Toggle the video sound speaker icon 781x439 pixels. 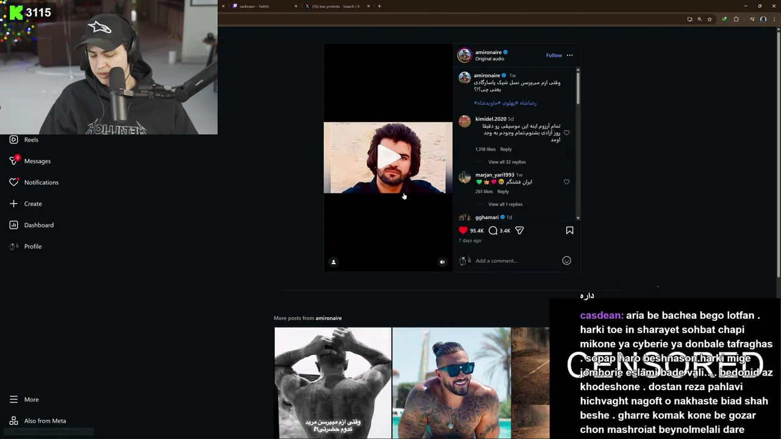pos(442,262)
